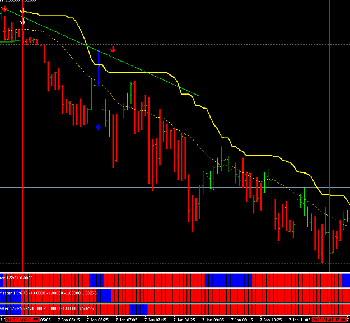350x323 pixels.
Task: Click the red sell arrow above the blue candle
Action: (x=113, y=49)
